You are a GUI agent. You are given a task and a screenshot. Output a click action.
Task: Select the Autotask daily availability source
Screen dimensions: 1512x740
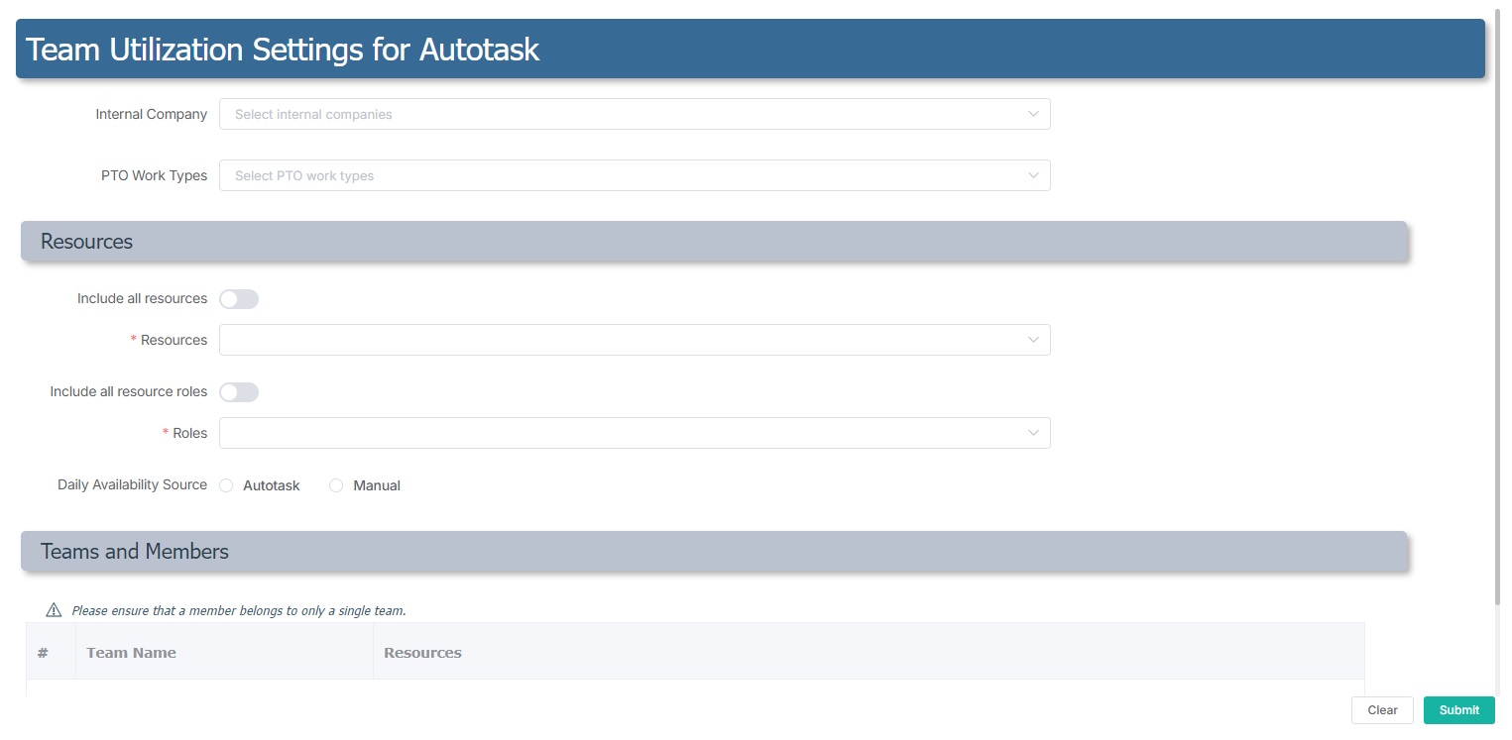(x=226, y=484)
